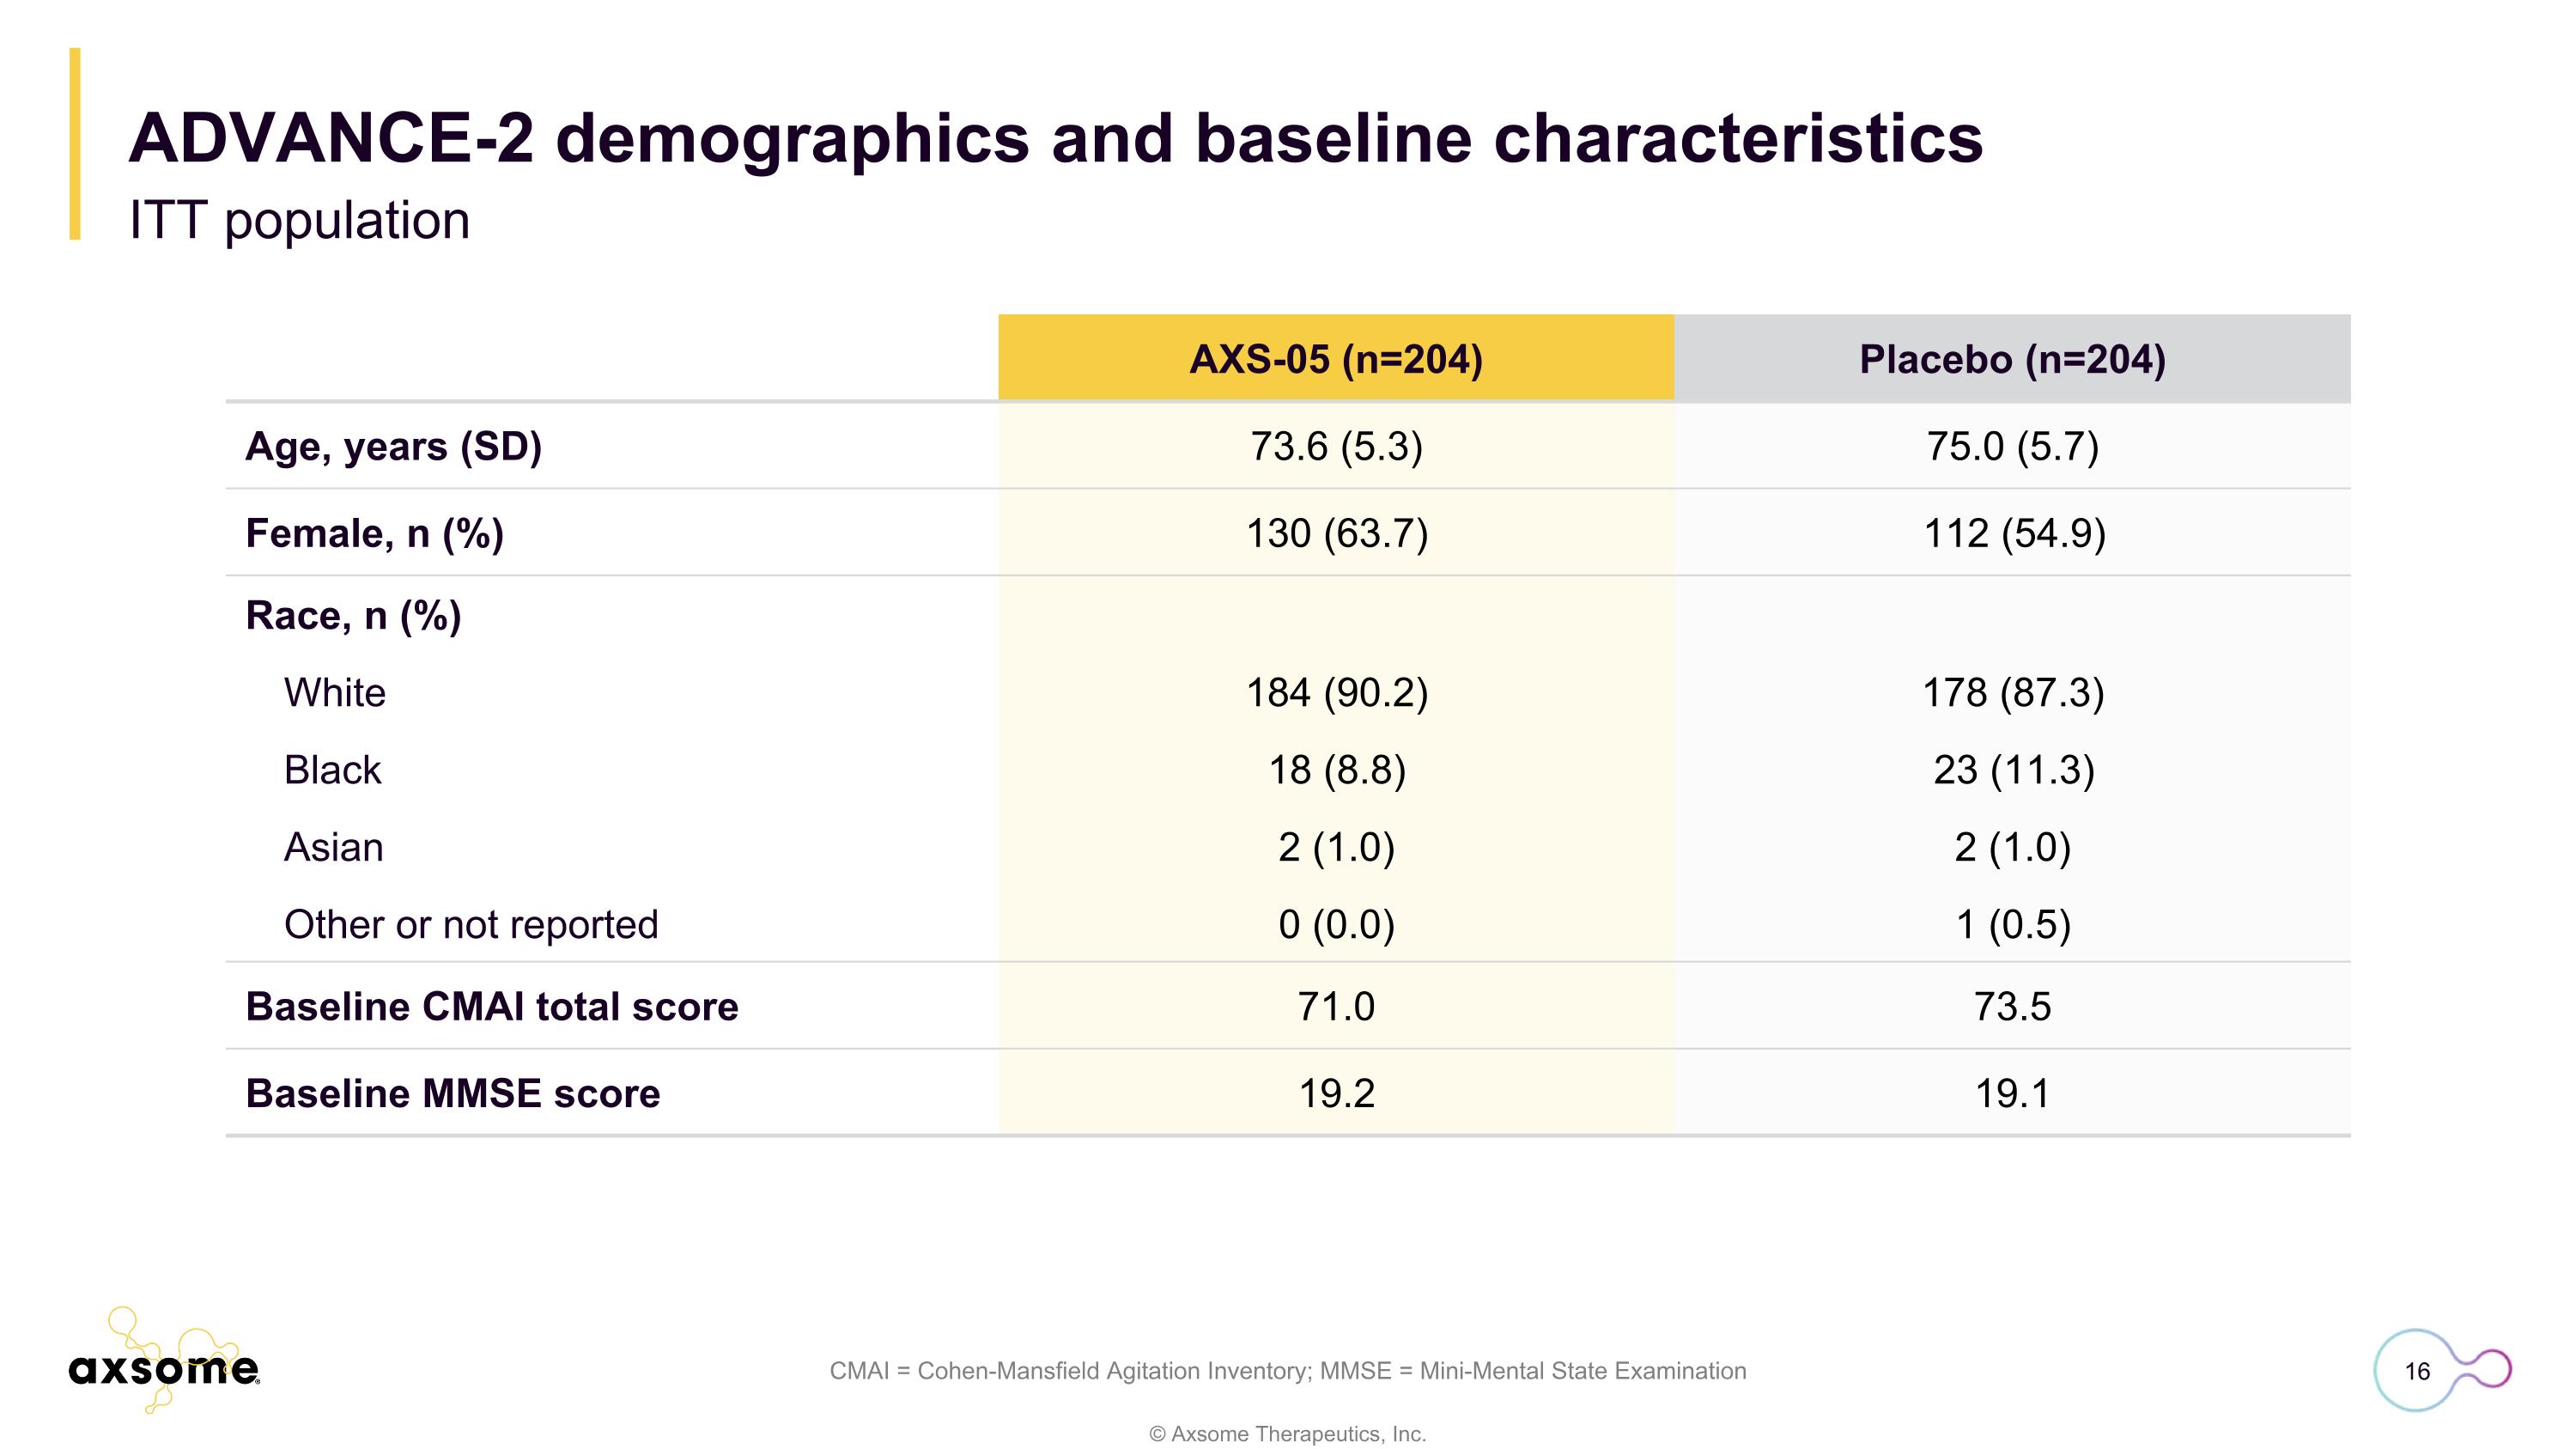Select the 130 (63.7) female value
2576x1449 pixels.
1336,533
